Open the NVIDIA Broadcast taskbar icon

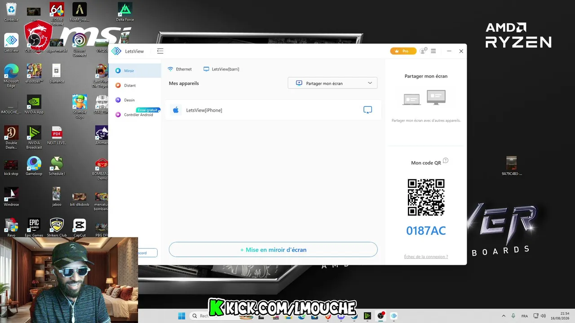[367, 316]
